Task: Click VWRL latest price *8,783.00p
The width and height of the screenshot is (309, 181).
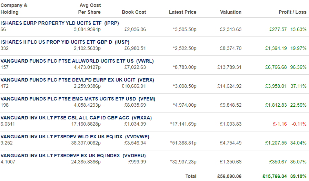Action: [185, 67]
